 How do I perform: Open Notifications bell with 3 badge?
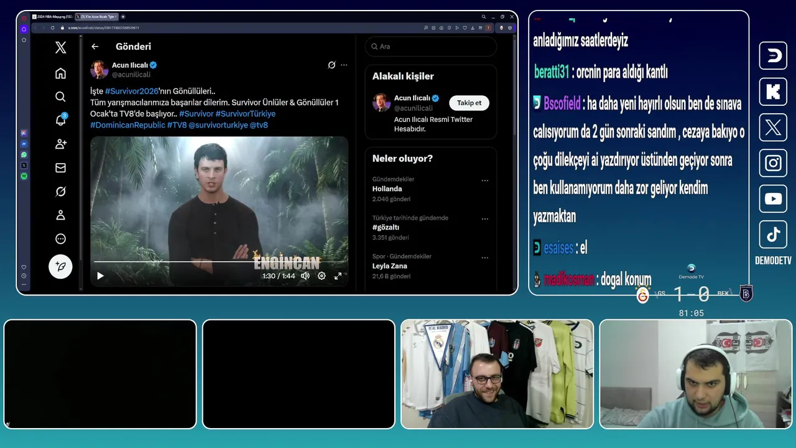[61, 119]
